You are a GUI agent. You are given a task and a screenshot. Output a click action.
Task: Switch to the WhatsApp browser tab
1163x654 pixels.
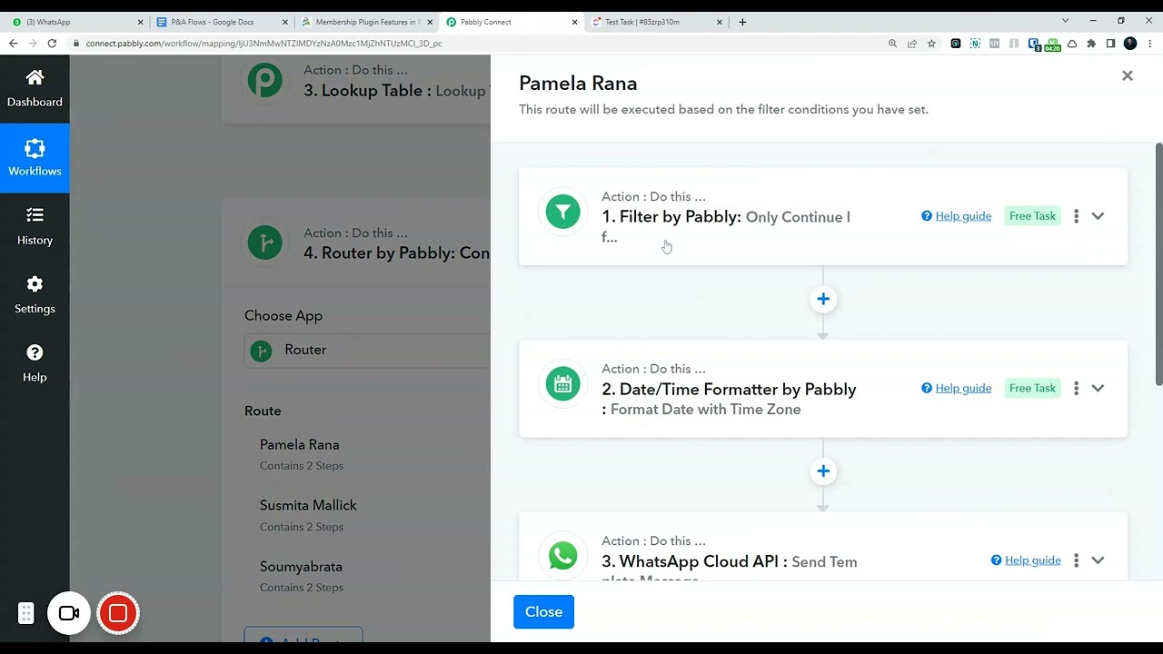click(75, 22)
